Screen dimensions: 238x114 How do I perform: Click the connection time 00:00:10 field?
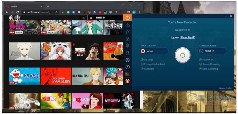click(212, 51)
